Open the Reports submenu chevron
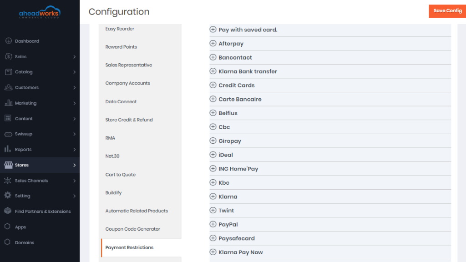The image size is (466, 262). (74, 149)
